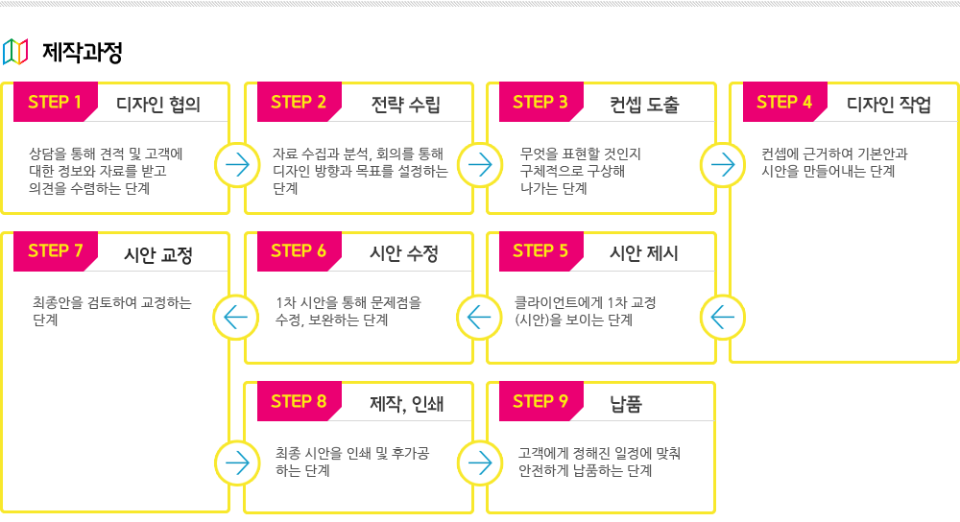Click the 전략 수립 heading
960x522 pixels.
coord(405,104)
